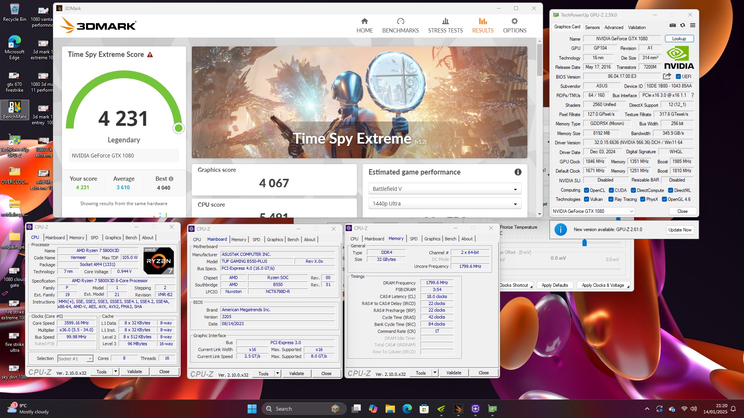Toggle the OpenGL 4.6 checkbox

pos(664,199)
